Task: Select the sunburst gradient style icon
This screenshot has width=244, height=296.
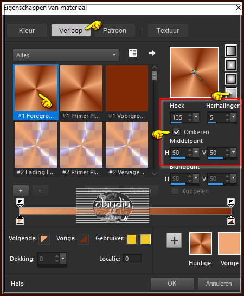Action: tap(231, 79)
